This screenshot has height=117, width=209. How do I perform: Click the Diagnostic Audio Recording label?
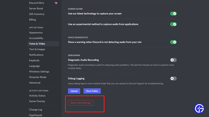[x=83, y=60]
